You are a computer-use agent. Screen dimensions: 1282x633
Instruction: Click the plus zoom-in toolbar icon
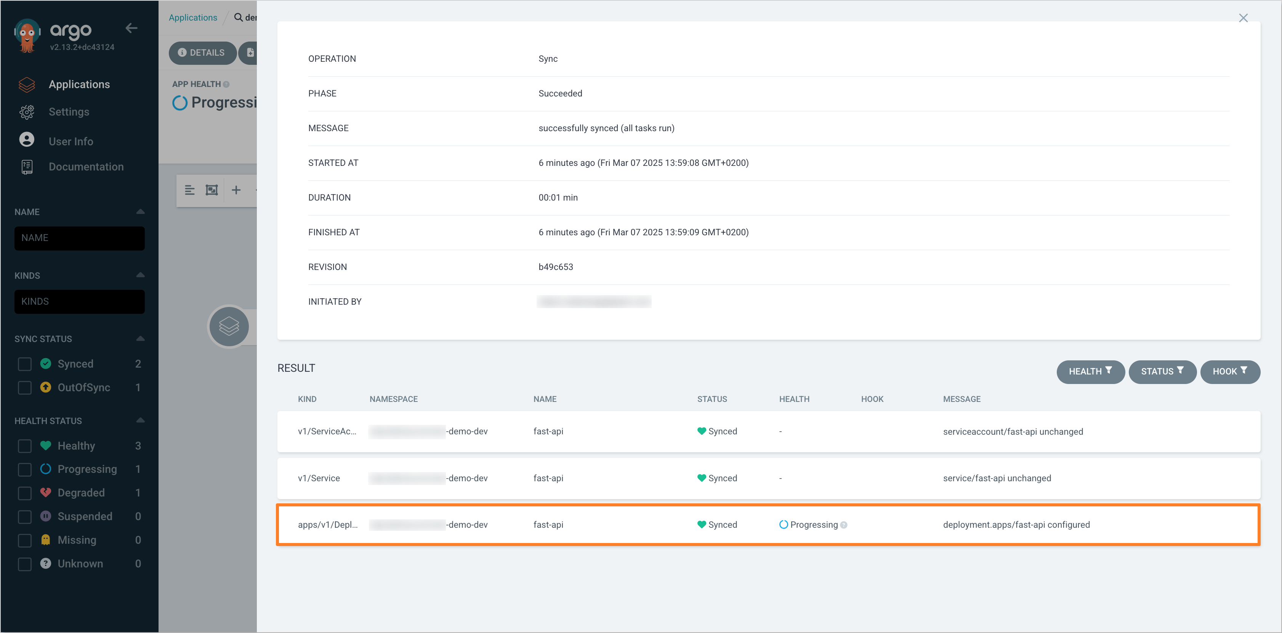click(236, 190)
